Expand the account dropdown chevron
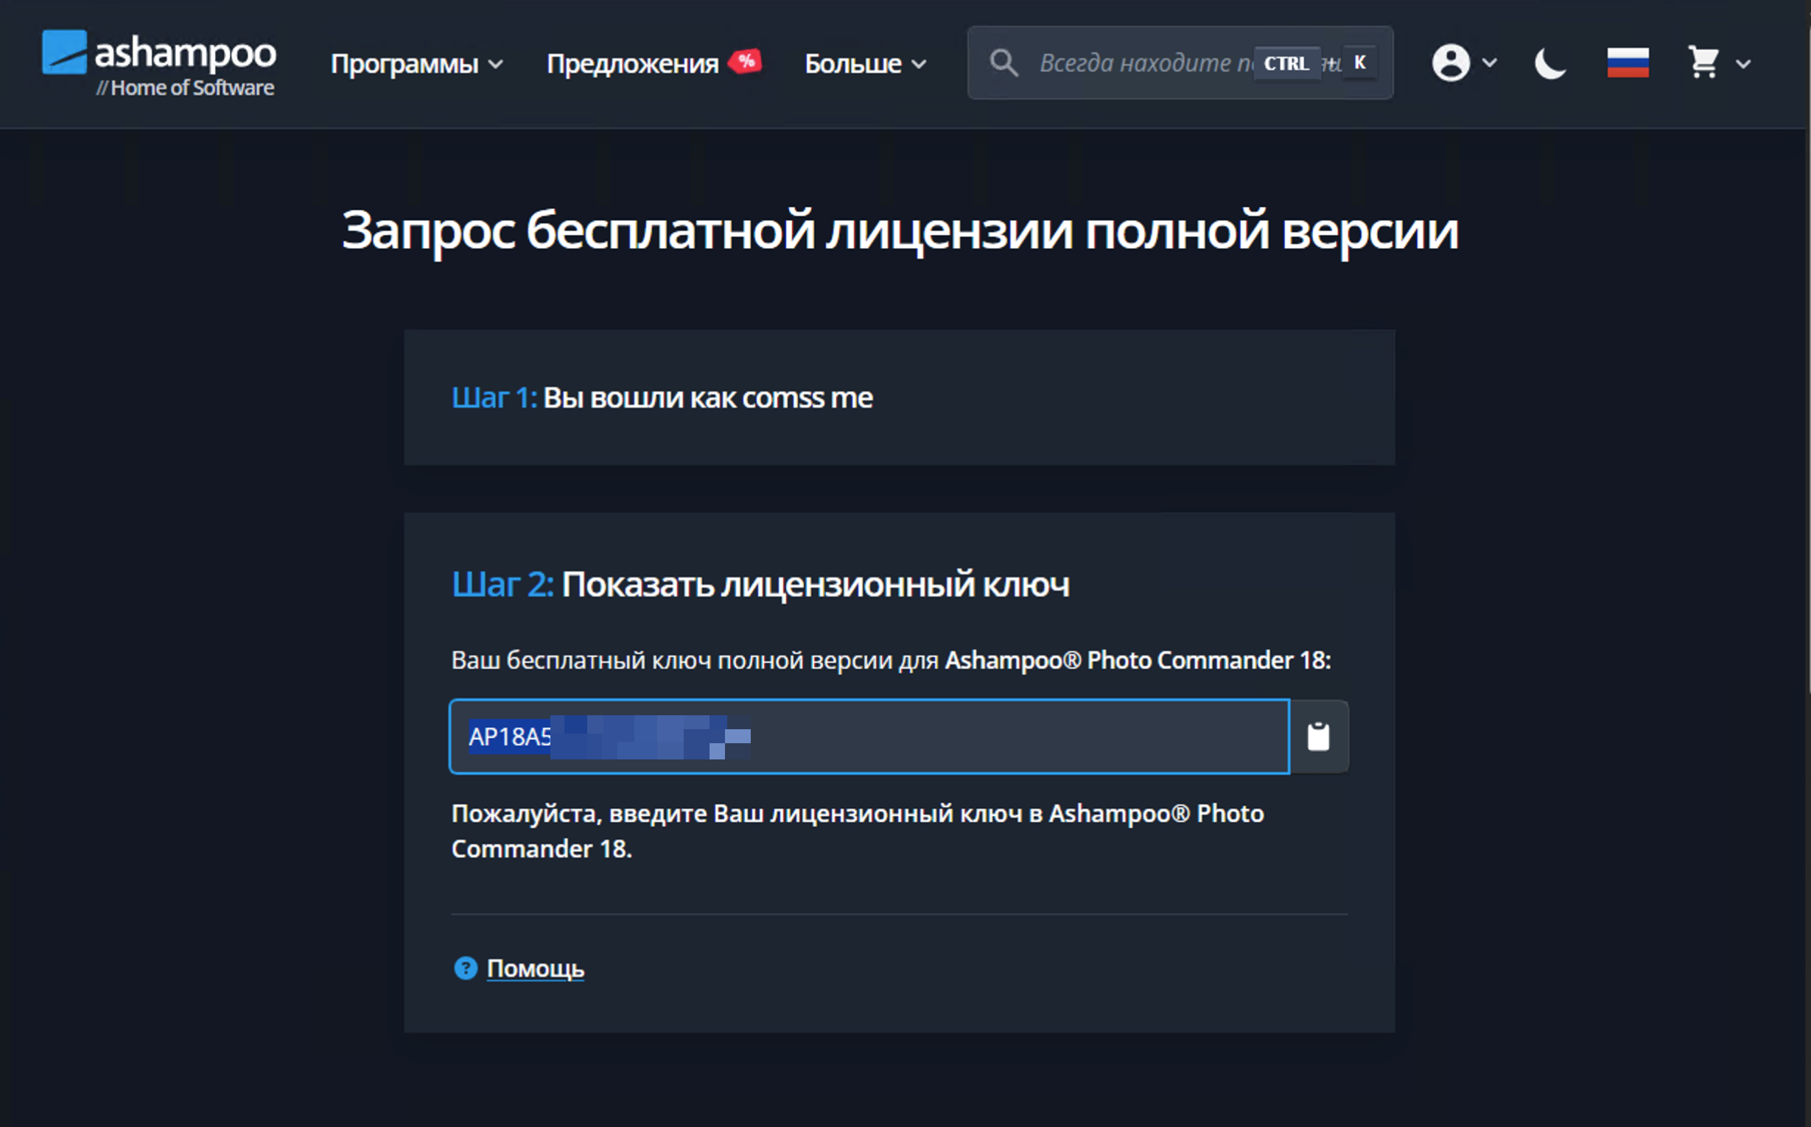Screen dimensions: 1811x1127 pos(1490,63)
